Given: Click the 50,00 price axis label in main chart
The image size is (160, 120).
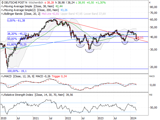Looking at the screenshot, I should tap(153, 27).
